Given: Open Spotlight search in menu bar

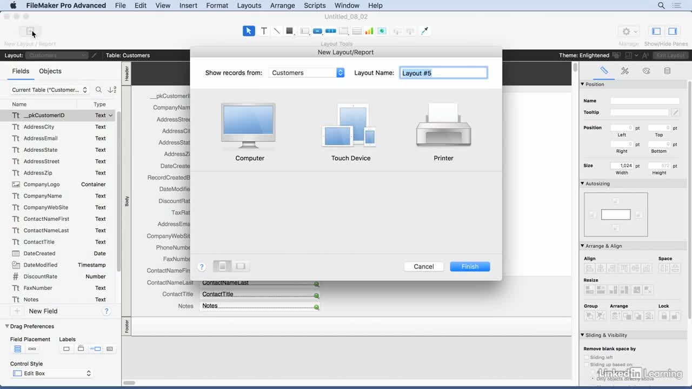Looking at the screenshot, I should coord(661,5).
